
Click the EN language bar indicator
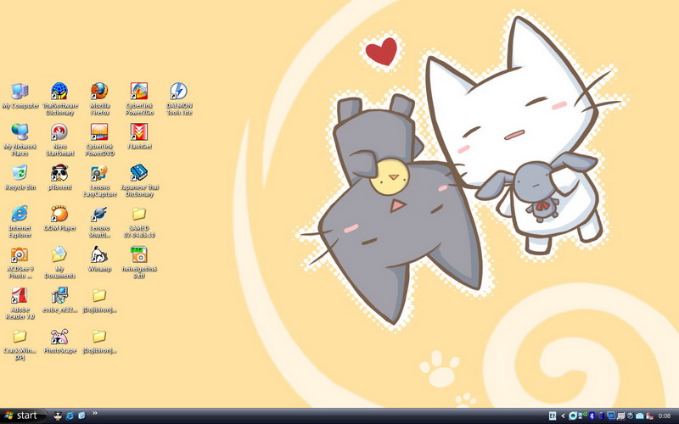tap(553, 416)
